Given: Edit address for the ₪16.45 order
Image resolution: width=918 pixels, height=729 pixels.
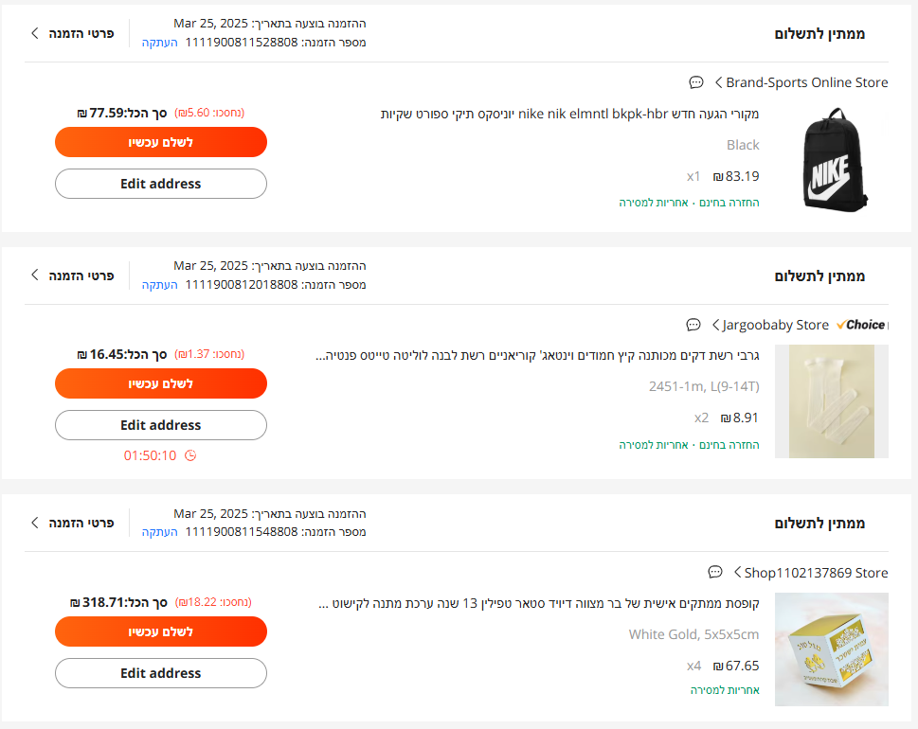Looking at the screenshot, I should tap(161, 425).
